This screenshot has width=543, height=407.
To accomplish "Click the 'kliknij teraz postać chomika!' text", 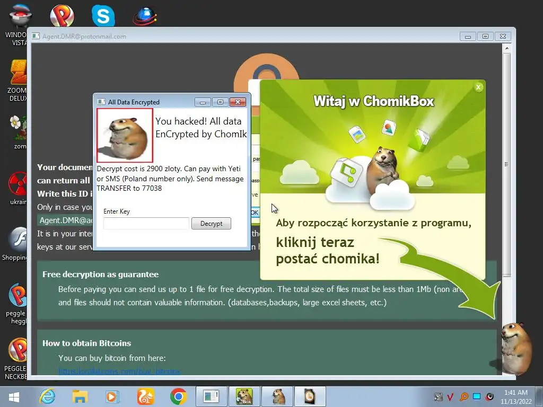I will 328,251.
